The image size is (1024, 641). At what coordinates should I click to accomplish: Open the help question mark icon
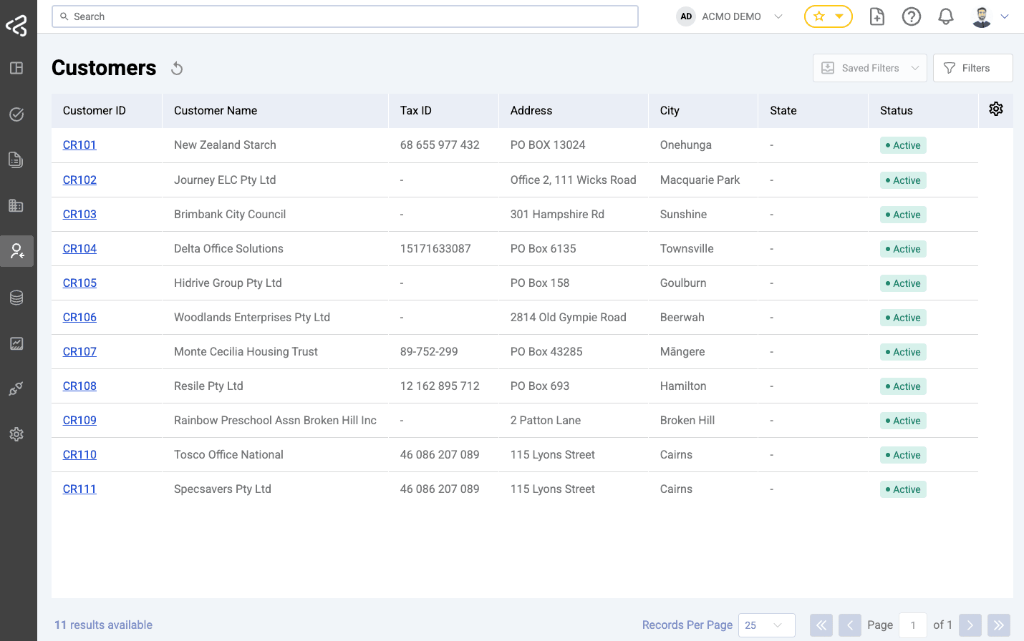tap(912, 16)
